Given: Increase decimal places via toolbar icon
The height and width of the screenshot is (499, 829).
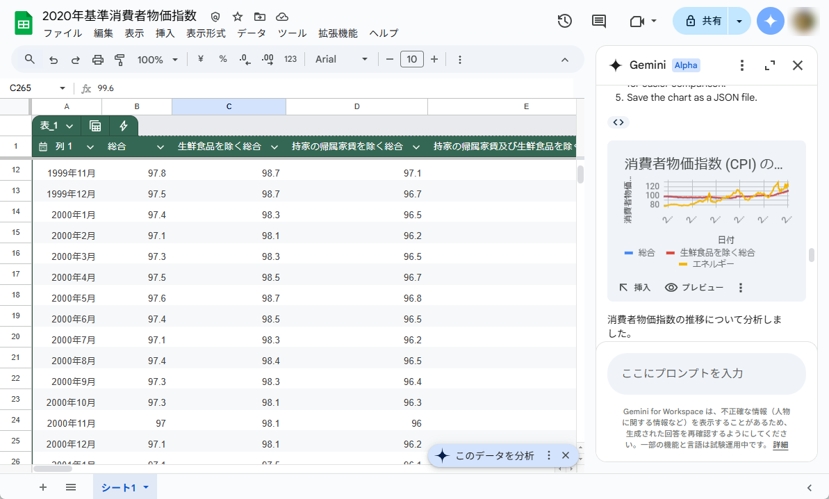Looking at the screenshot, I should tap(267, 60).
